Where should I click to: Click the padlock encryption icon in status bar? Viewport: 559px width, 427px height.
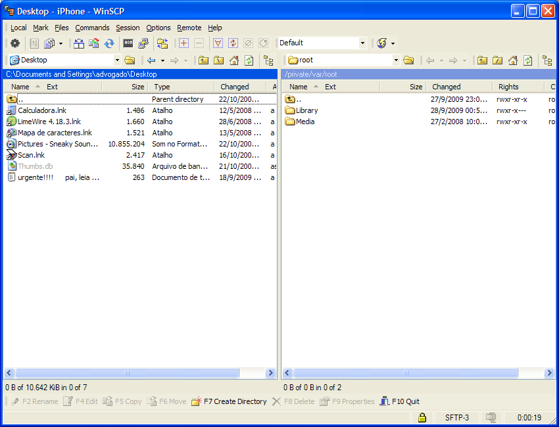tap(422, 417)
